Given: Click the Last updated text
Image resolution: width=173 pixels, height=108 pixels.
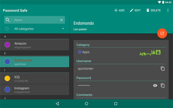Looking at the screenshot, I should coord(80,29).
